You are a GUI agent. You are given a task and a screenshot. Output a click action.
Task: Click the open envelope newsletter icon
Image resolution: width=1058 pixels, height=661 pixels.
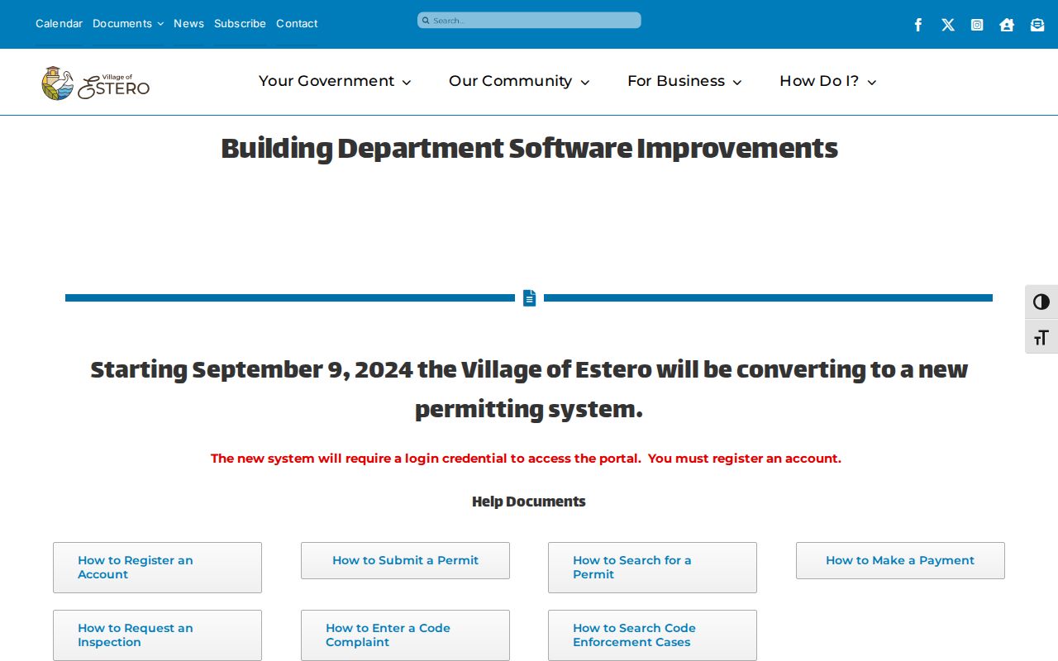click(1037, 25)
